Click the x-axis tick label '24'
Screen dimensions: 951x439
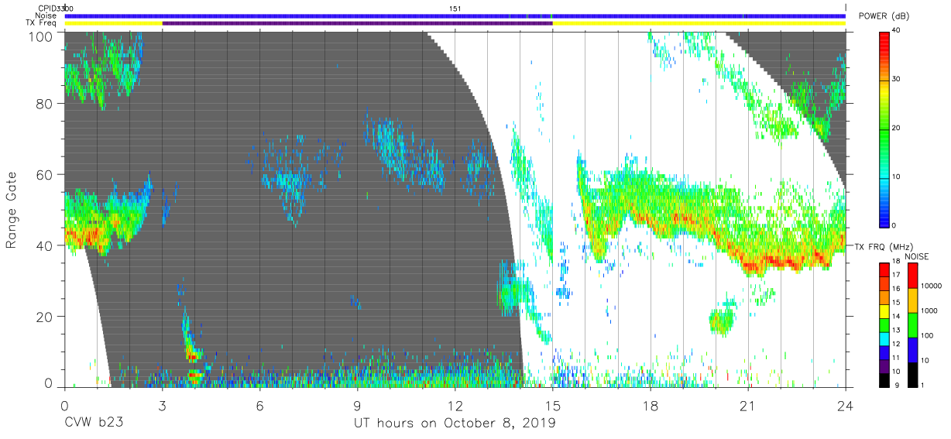point(845,404)
